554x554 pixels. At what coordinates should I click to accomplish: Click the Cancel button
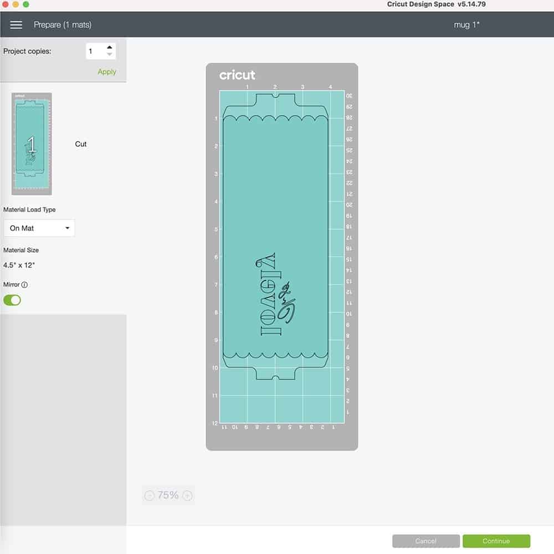pyautogui.click(x=425, y=541)
